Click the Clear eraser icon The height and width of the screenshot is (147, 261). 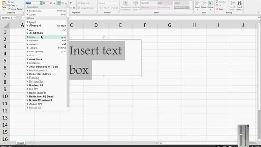tap(217, 9)
